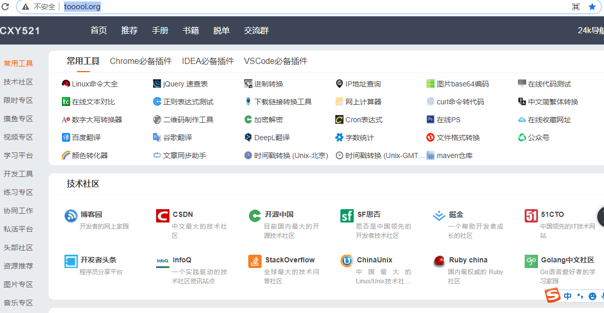This screenshot has height=313, width=604.
Task: Click the 下载链接转换工具 icon
Action: point(248,102)
